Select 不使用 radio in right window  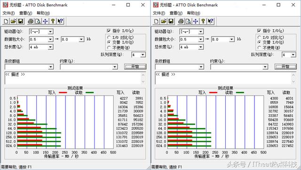pyautogui.click(x=259, y=47)
